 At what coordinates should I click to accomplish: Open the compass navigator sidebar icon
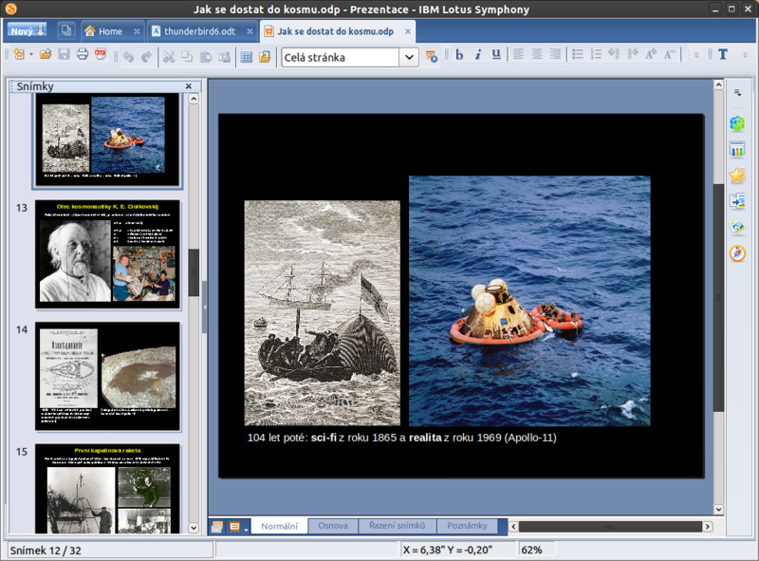point(737,253)
